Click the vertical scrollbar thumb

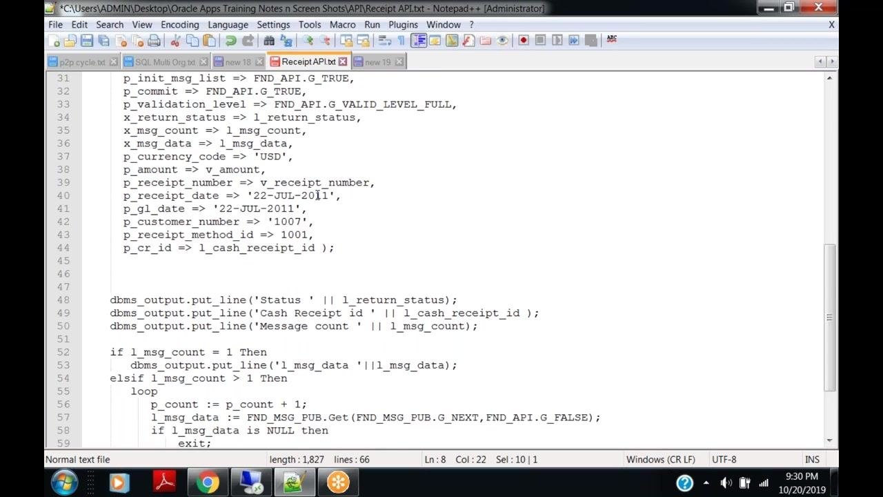(x=830, y=318)
